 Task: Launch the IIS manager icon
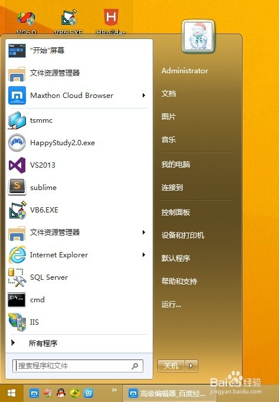pyautogui.click(x=17, y=322)
